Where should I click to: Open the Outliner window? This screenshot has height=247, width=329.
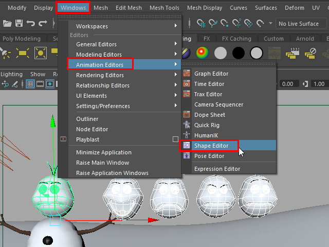[x=87, y=119]
